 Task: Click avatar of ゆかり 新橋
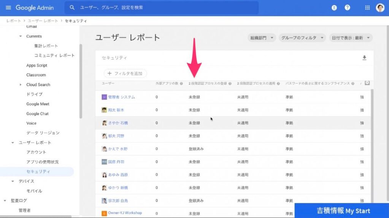104,188
